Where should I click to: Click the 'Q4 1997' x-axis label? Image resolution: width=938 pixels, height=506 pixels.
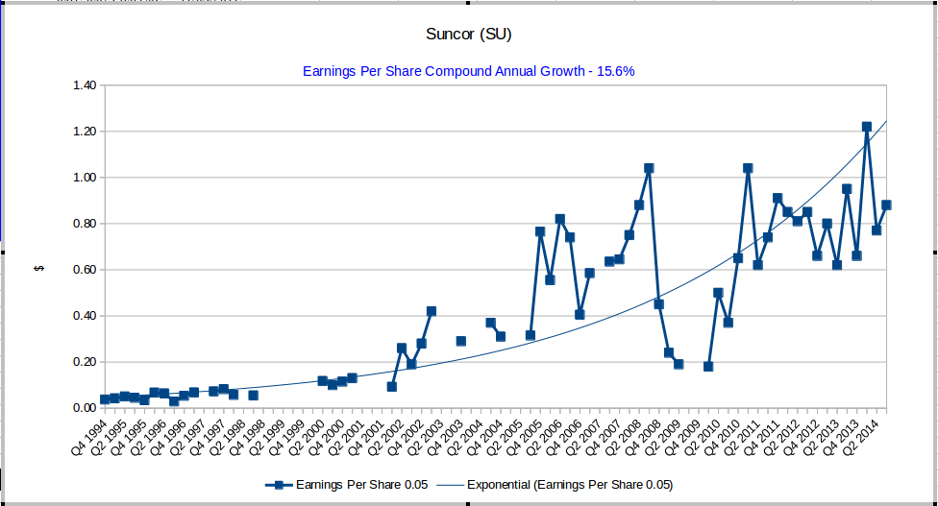(x=208, y=438)
